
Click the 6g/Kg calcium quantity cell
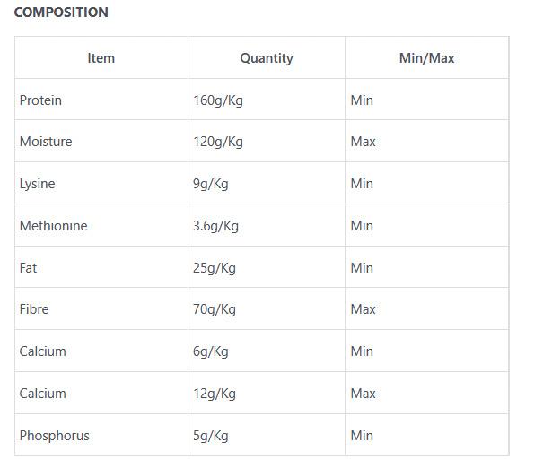coord(211,351)
